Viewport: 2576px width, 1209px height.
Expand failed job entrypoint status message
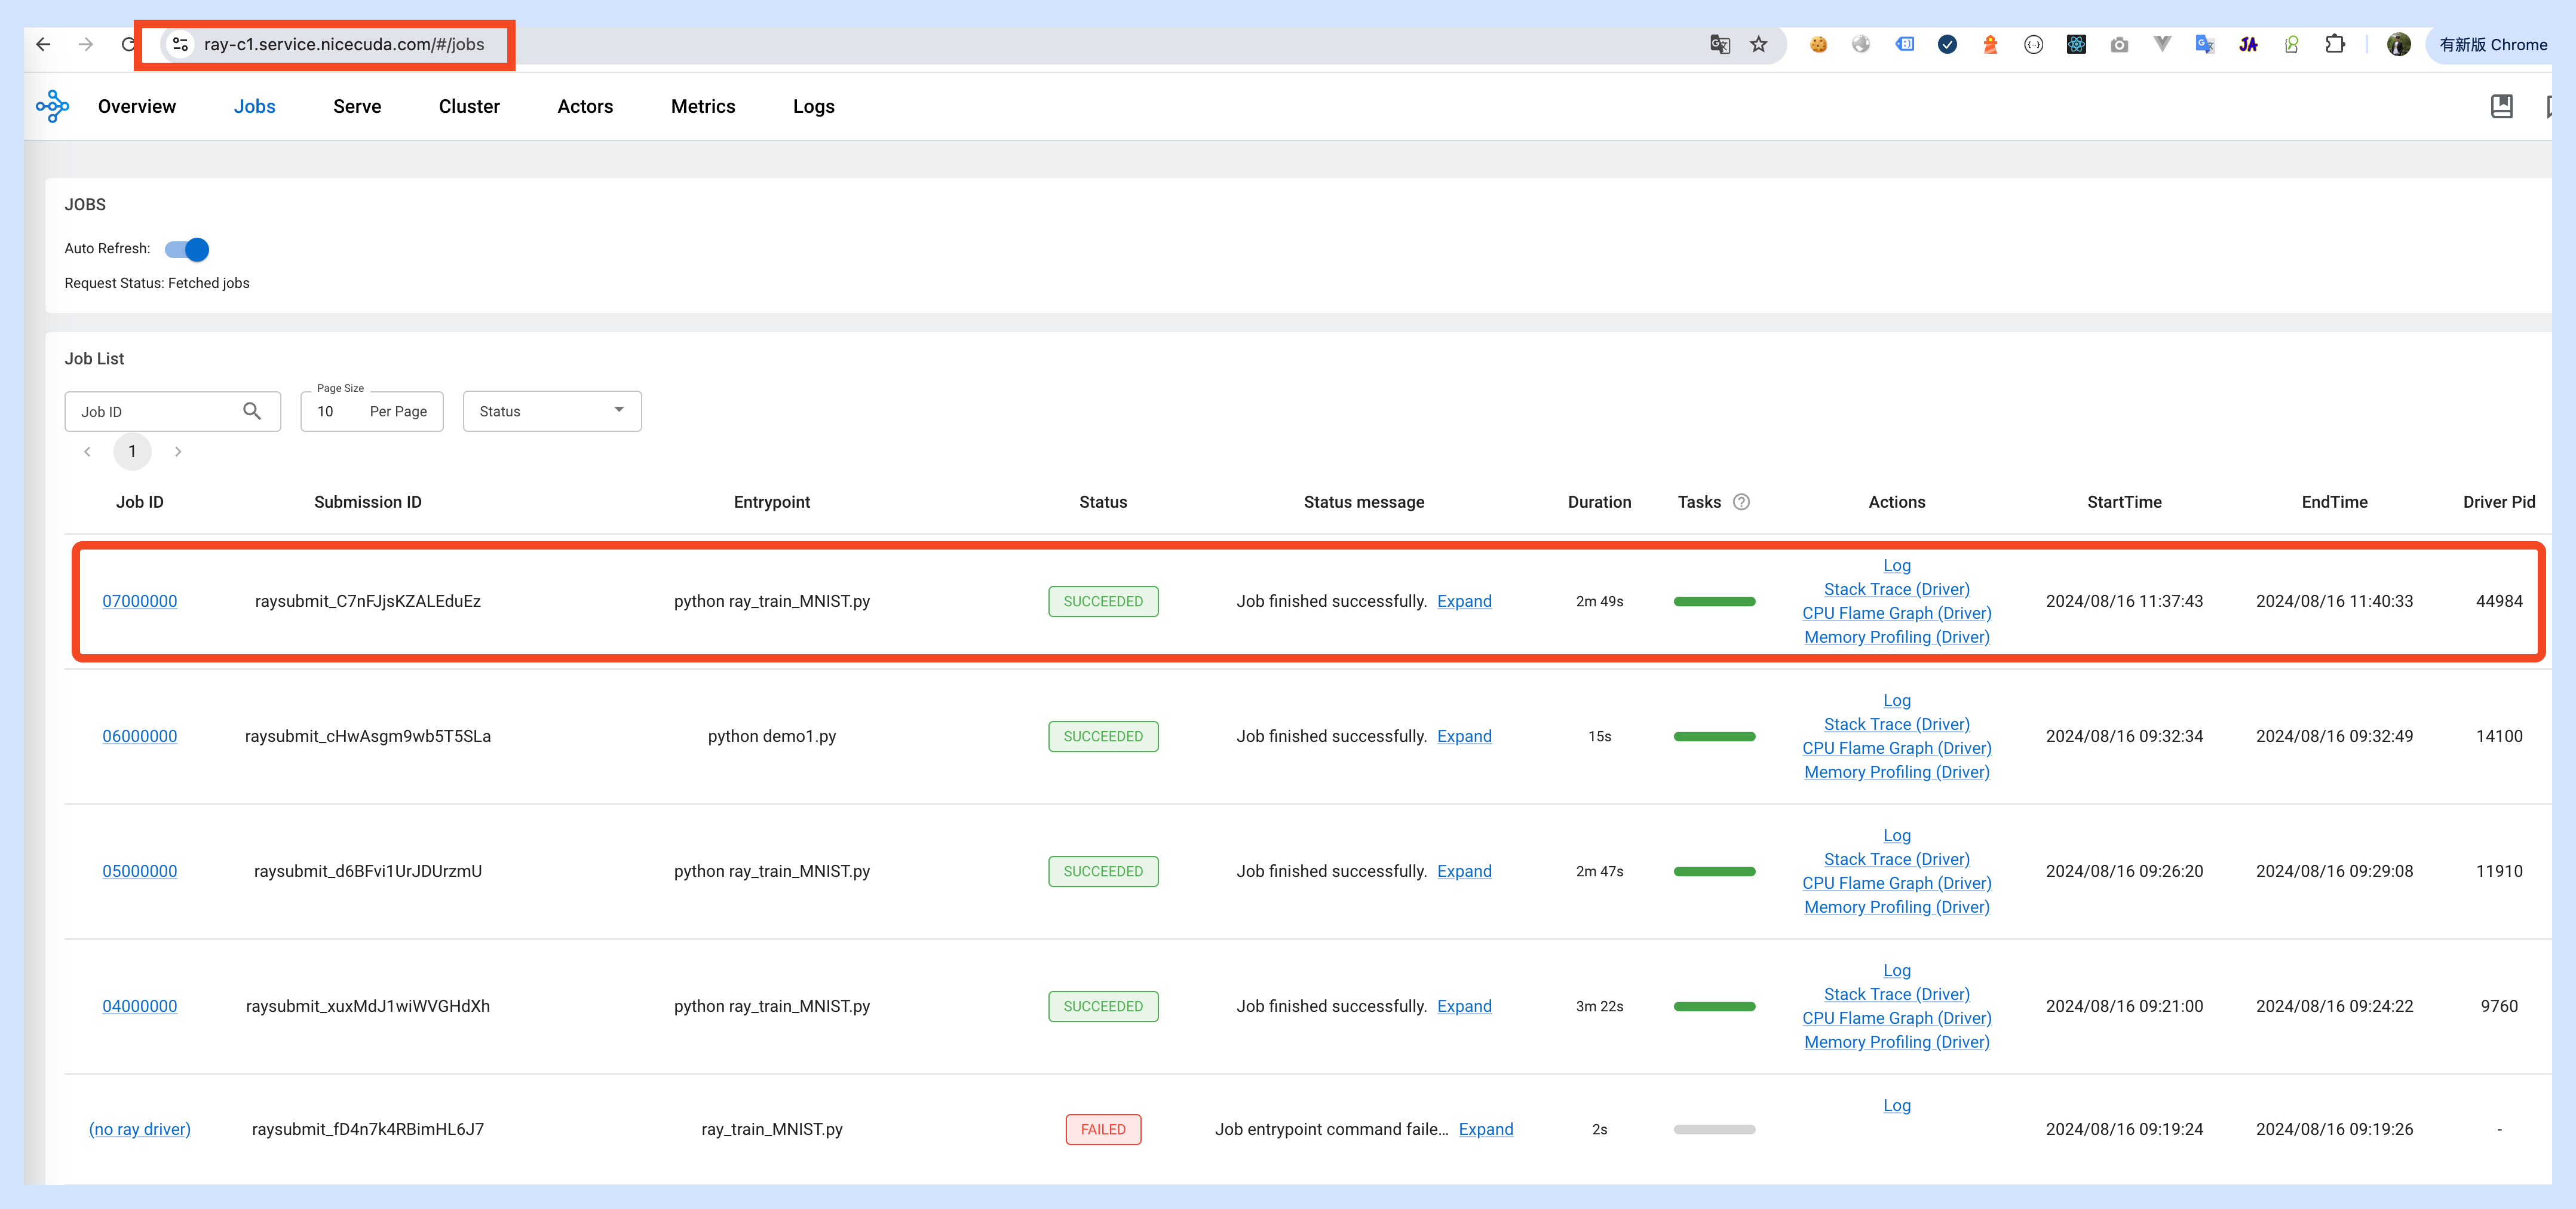coord(1485,1129)
